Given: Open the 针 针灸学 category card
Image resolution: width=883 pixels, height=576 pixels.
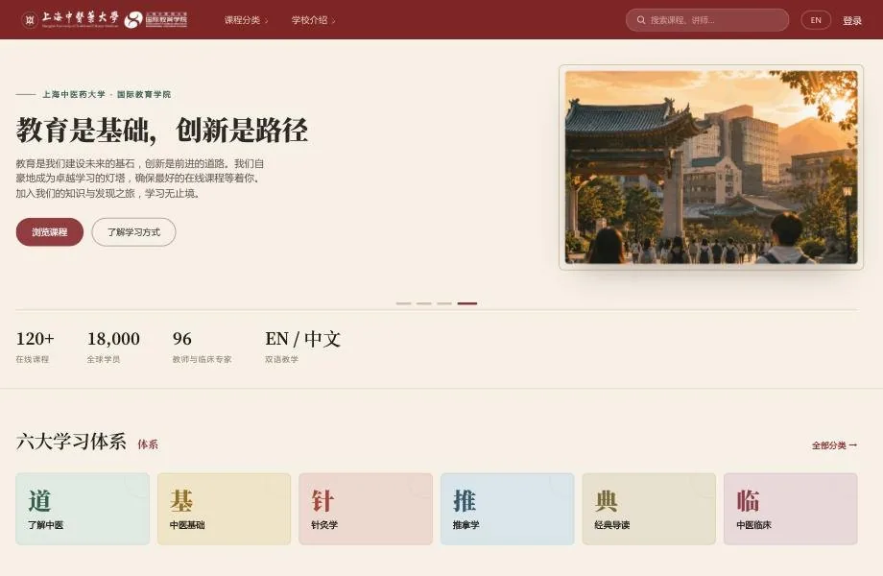Looking at the screenshot, I should [x=366, y=509].
